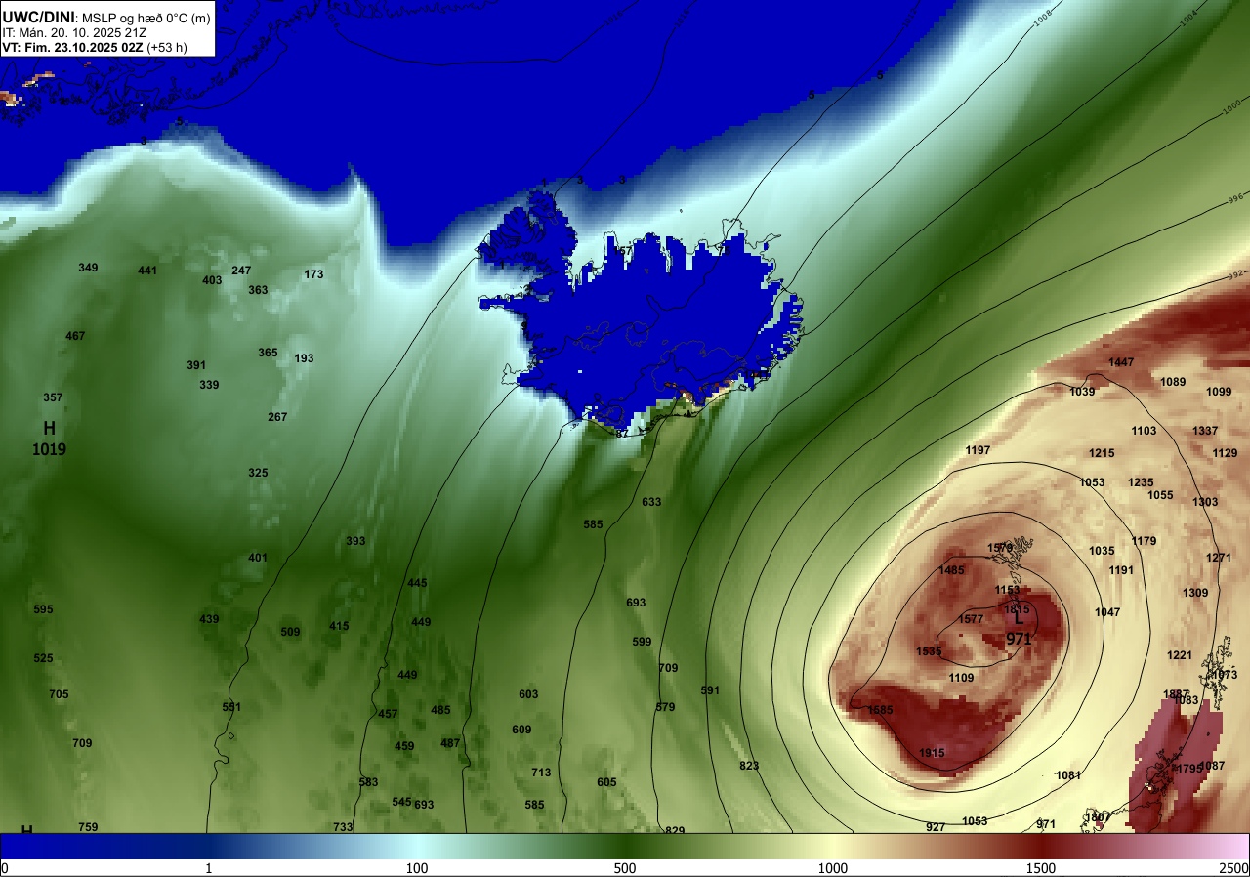
Task: Click the 325 height label
Action: coord(258,473)
